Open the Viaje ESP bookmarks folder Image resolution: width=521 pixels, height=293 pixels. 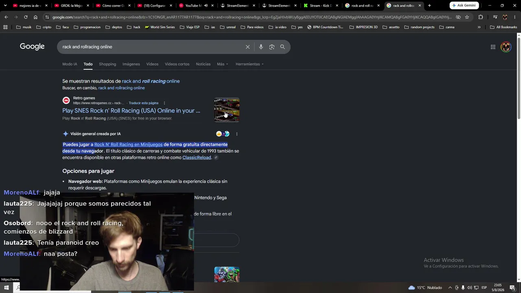(190, 27)
